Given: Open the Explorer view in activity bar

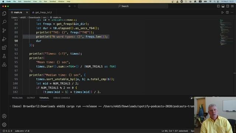Looking at the screenshot, I should coord(4,14).
